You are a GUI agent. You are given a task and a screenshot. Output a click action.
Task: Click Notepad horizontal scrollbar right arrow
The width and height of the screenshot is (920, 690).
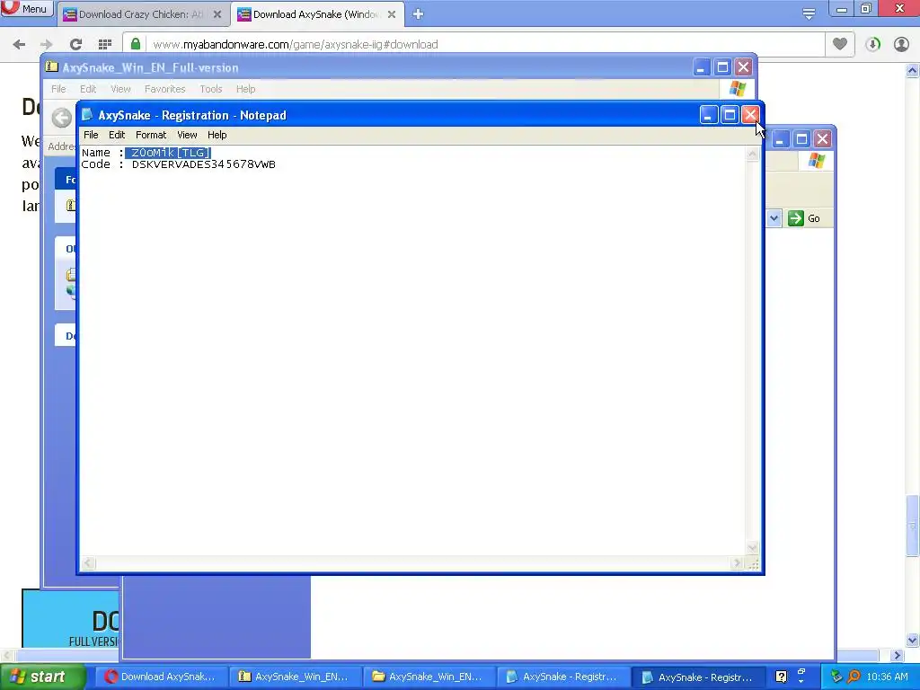738,563
